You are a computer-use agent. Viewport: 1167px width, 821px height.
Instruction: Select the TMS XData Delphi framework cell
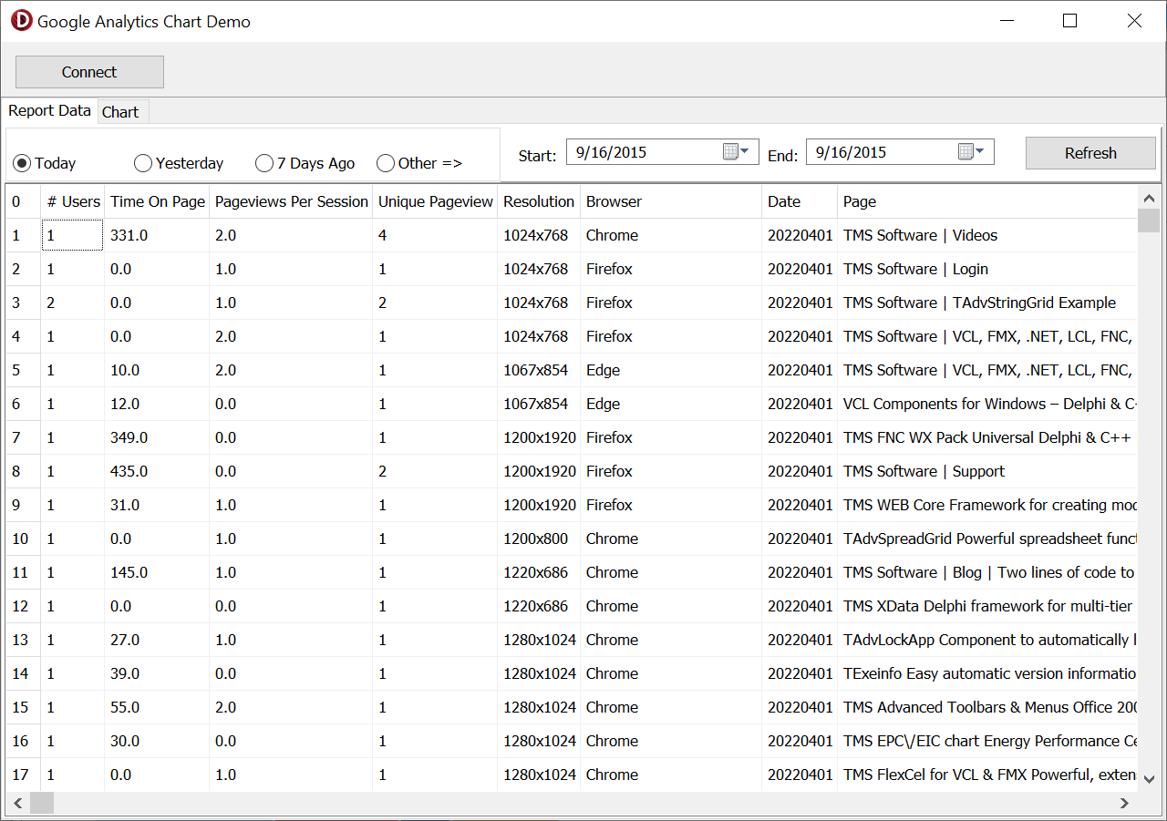point(987,606)
